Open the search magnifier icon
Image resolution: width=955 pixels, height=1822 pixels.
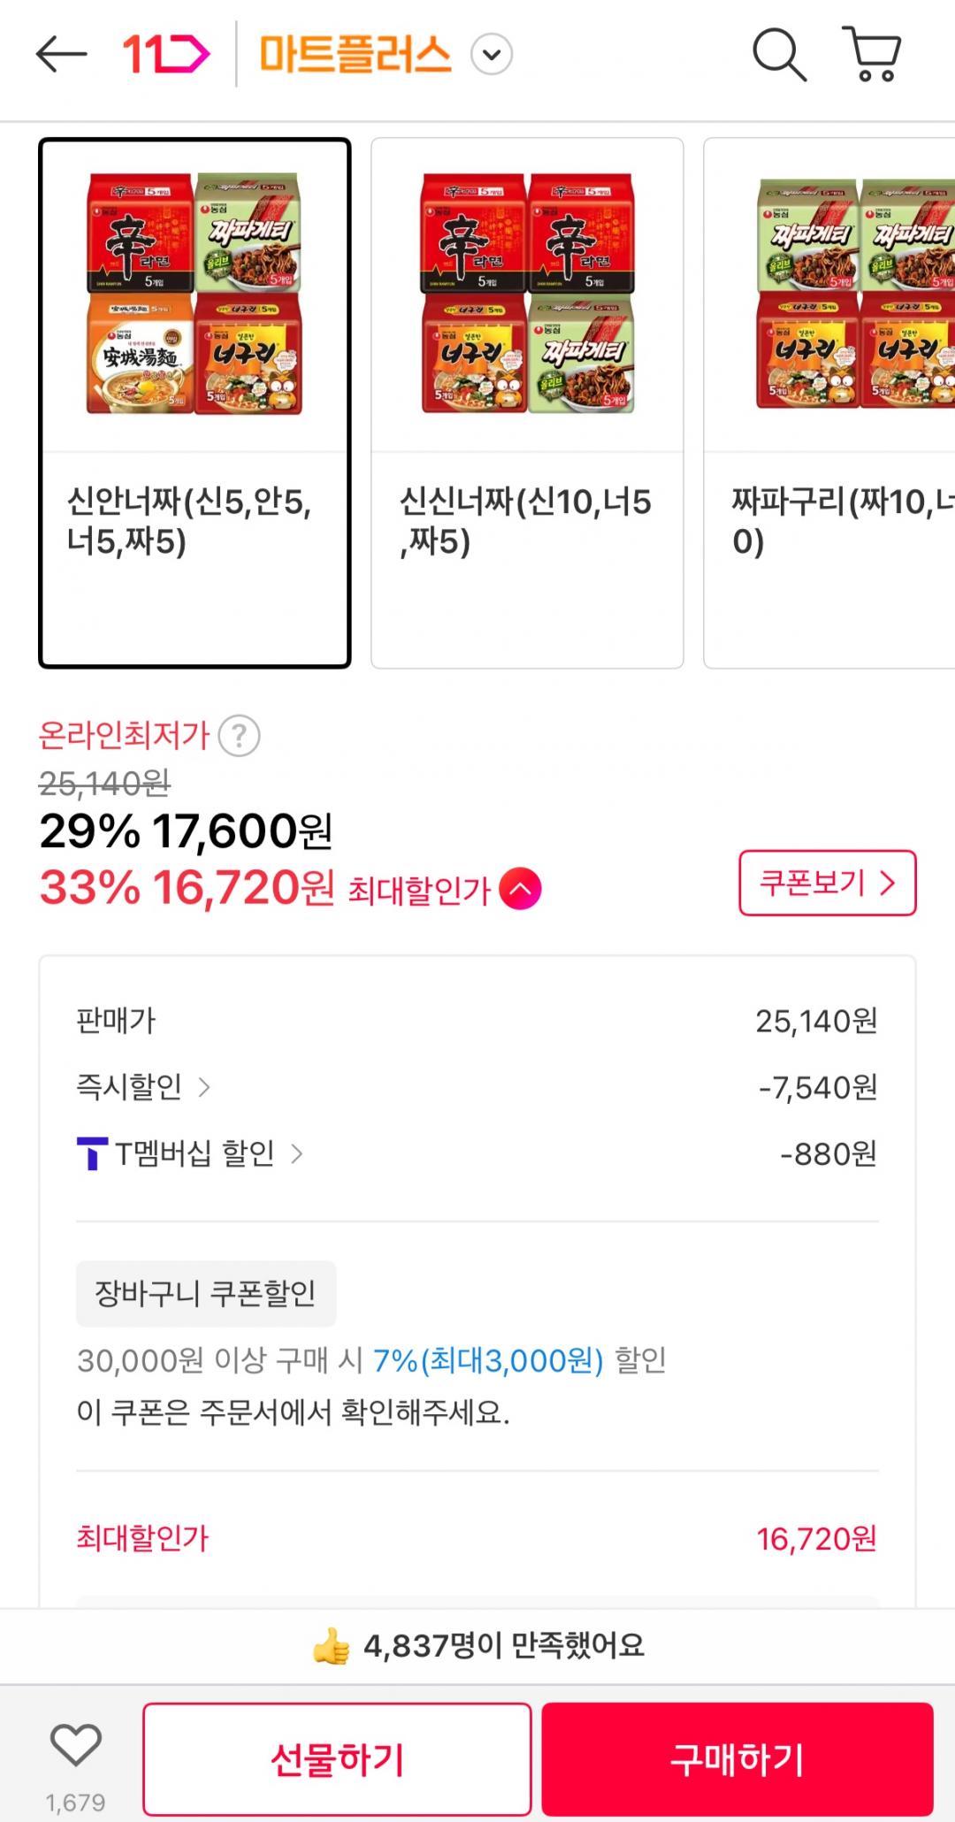tap(779, 55)
